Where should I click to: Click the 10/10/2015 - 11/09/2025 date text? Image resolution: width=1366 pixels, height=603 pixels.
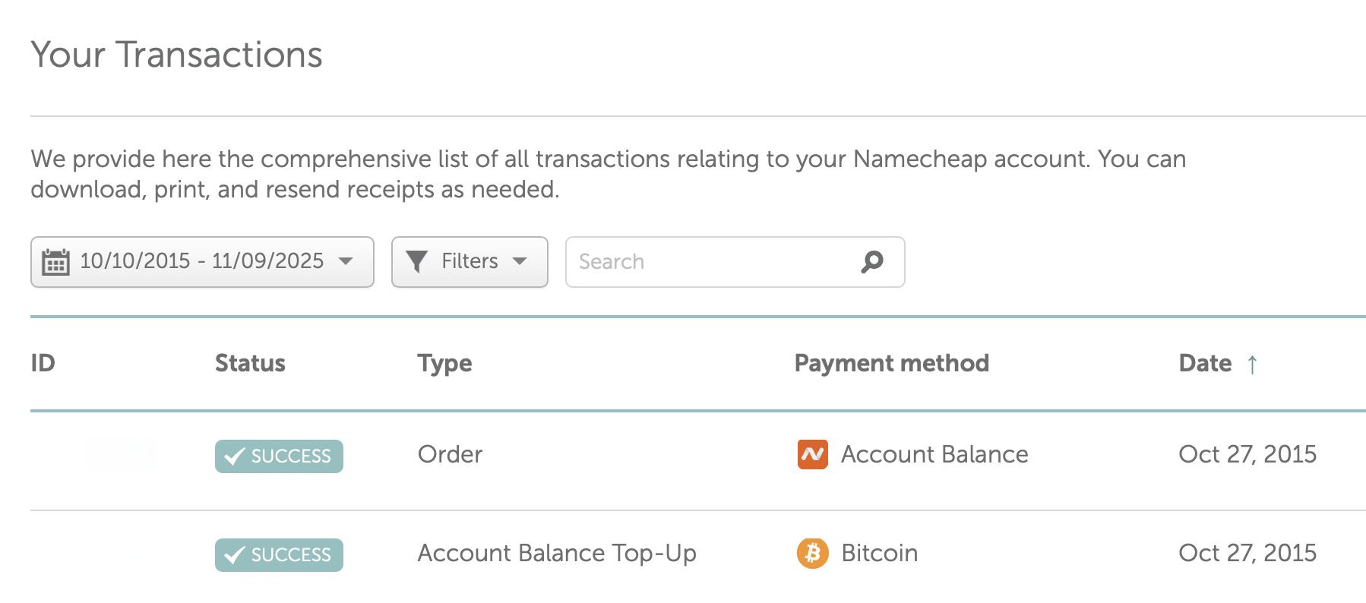tap(201, 261)
